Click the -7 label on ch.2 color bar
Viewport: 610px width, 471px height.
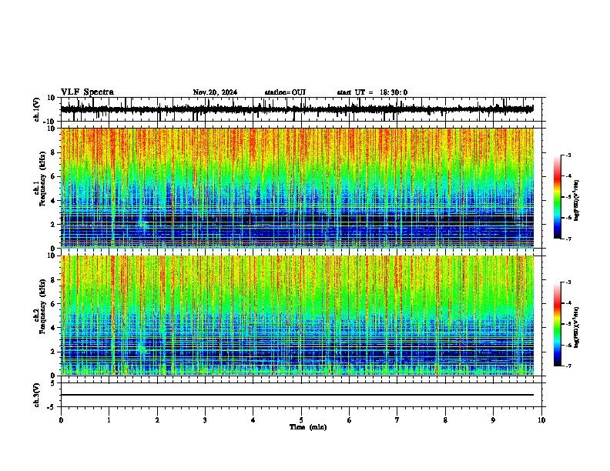[x=568, y=366]
